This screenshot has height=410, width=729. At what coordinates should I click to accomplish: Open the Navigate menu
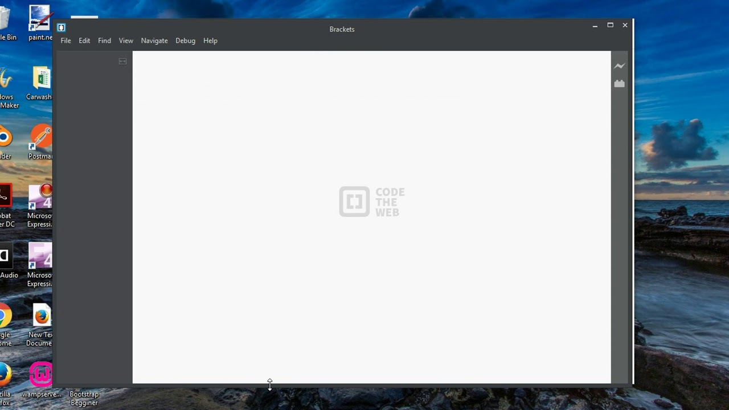click(154, 40)
